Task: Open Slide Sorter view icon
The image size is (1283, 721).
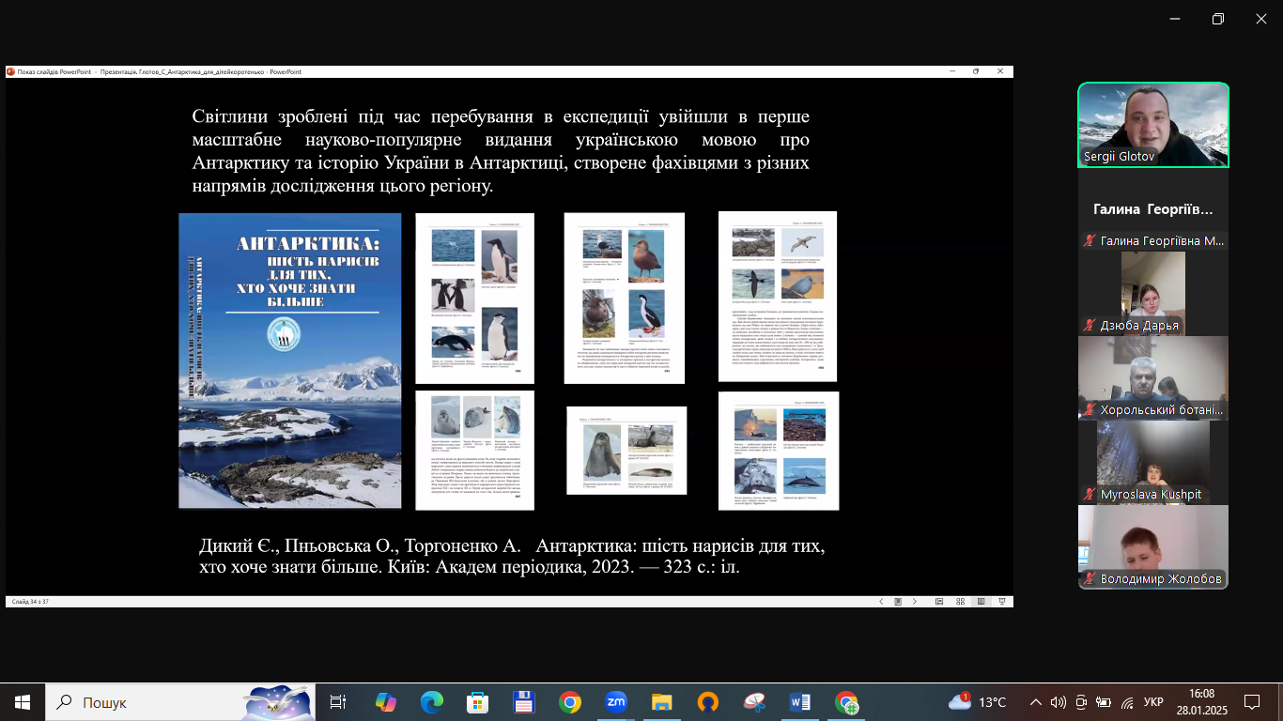Action: point(960,602)
